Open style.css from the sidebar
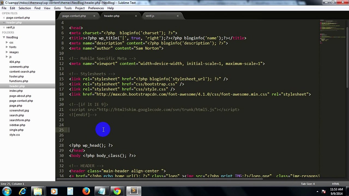This screenshot has height=196, width=349. (15, 135)
